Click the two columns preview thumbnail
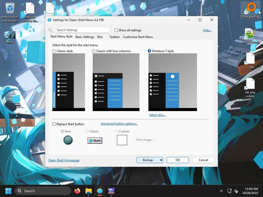This screenshot has width=263, height=197. [116, 82]
